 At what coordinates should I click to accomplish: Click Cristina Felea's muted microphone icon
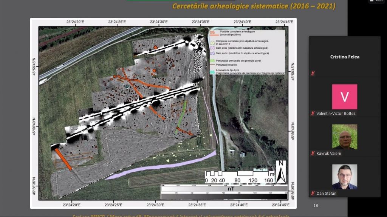pyautogui.click(x=313, y=74)
